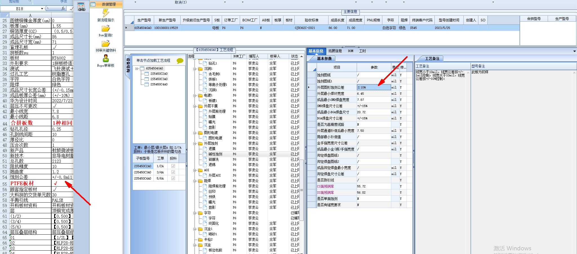This screenshot has width=577, height=254.
Task: Click the 成品长度 column header
Action: (x=337, y=20)
